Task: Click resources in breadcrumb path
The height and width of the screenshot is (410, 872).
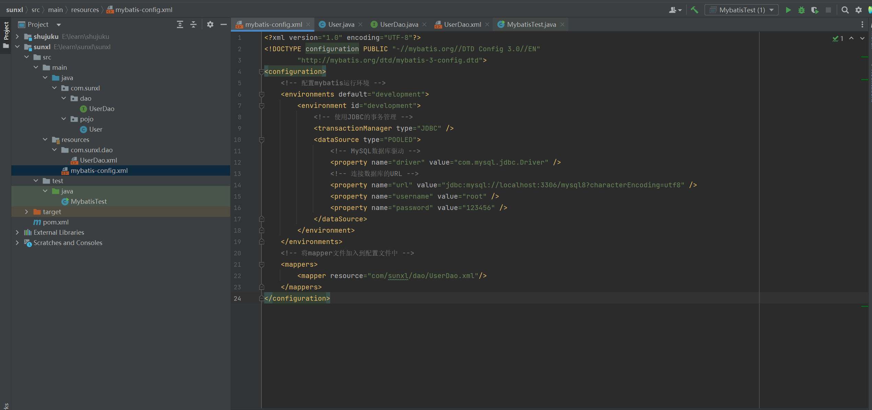Action: tap(85, 10)
